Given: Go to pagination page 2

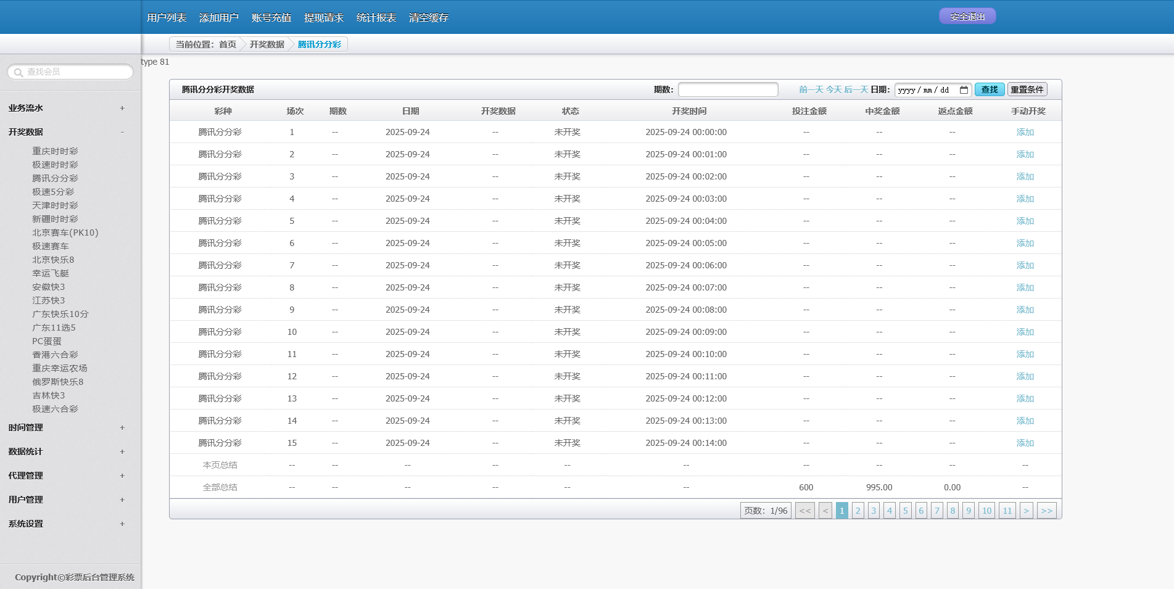Looking at the screenshot, I should click(858, 511).
